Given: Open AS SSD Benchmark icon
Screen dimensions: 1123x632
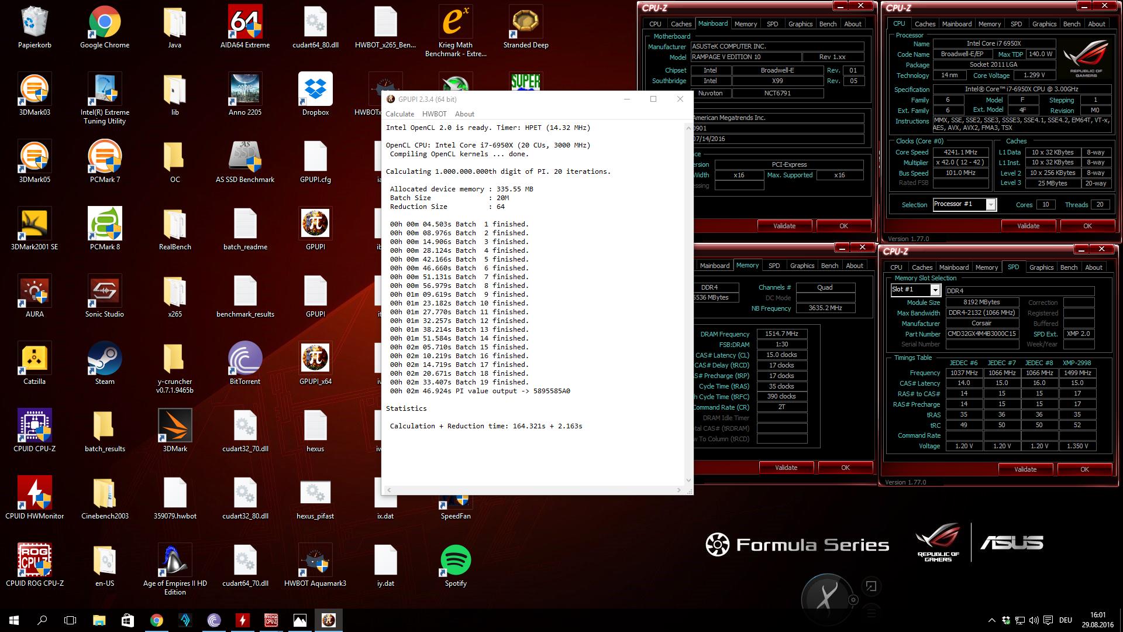Looking at the screenshot, I should coord(245,162).
